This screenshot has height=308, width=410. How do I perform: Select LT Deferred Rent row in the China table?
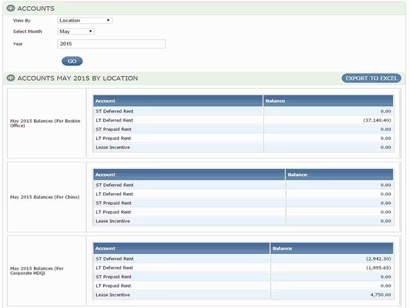coord(243,194)
